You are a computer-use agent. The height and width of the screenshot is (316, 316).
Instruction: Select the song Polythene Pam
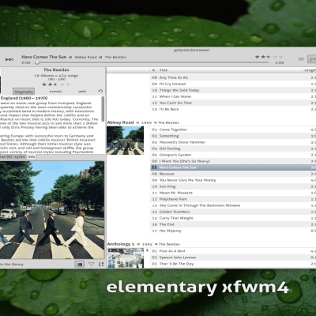(x=233, y=199)
